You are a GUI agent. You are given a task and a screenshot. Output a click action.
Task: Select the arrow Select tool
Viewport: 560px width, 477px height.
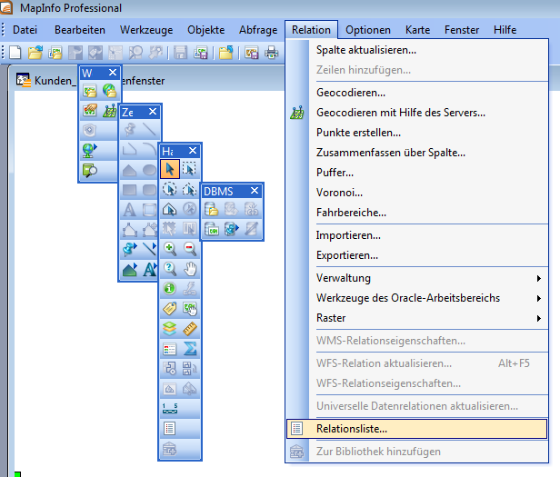(x=170, y=169)
